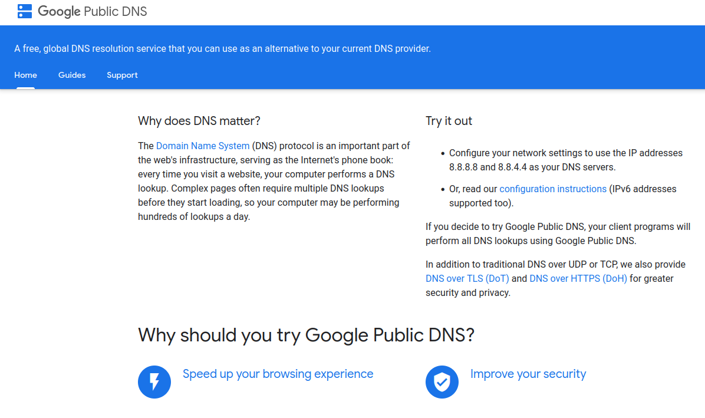Click the Why should you try heading

tap(306, 335)
